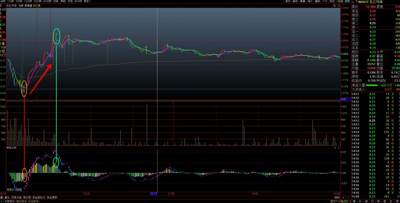The width and height of the screenshot is (400, 203).
Task: Open the 行业资讯 news tab
Action: pos(34,201)
